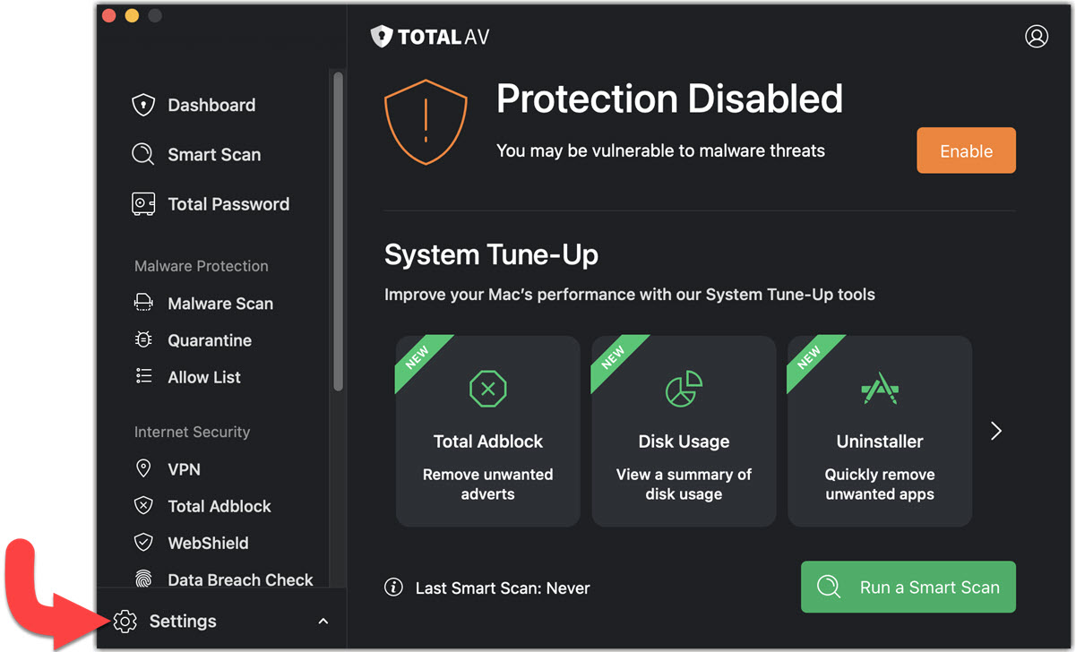Click the Dashboard shield icon
1076x652 pixels.
tap(143, 105)
